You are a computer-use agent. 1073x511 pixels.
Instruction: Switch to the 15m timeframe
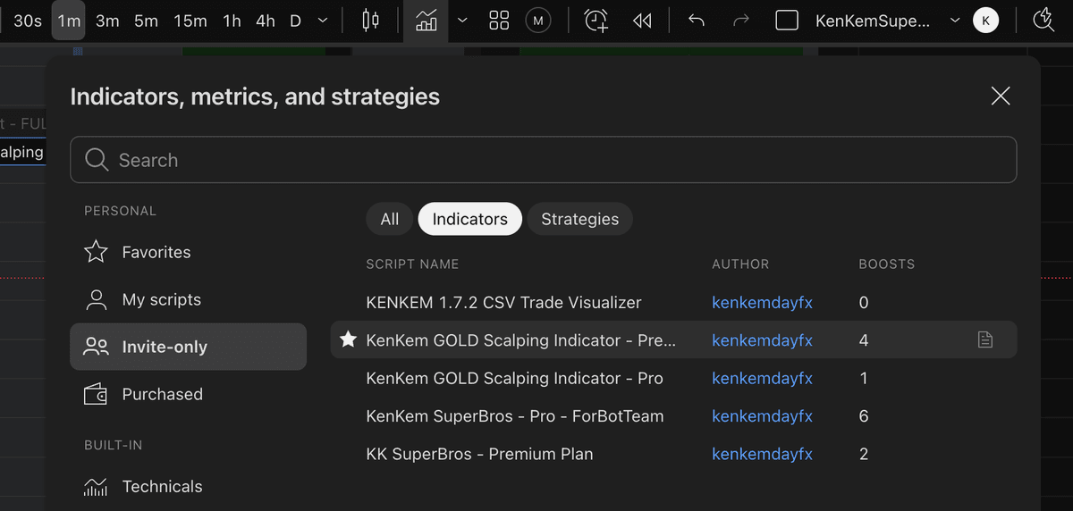pyautogui.click(x=190, y=21)
